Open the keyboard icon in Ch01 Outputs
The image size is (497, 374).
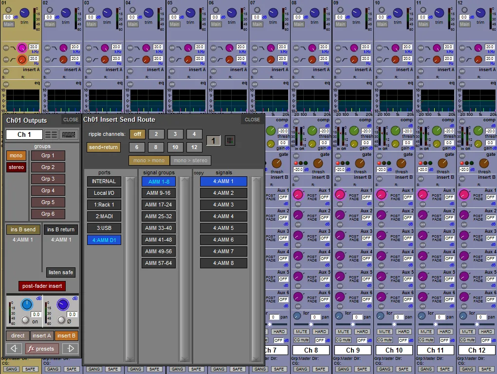69,134
